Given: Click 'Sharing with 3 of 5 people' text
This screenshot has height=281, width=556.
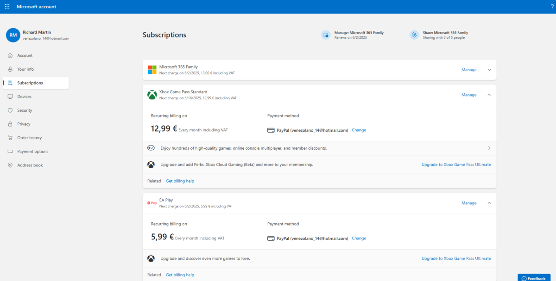Looking at the screenshot, I should (443, 38).
